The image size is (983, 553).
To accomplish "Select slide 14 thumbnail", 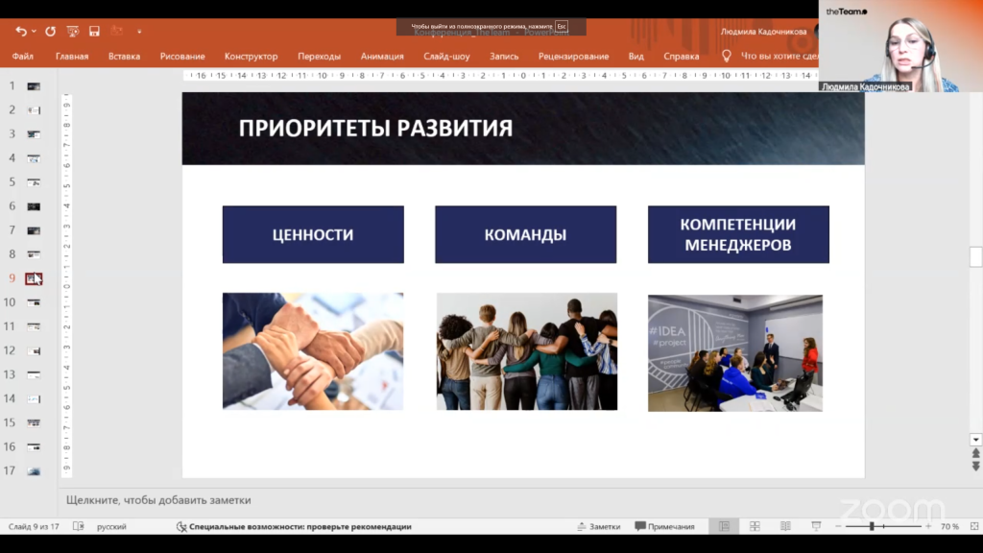I will point(34,398).
